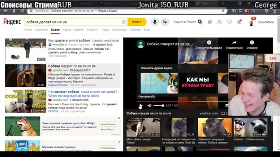This screenshot has height=157, width=280.
Task: Start voice search with microphone icon
Action: click(x=155, y=22)
